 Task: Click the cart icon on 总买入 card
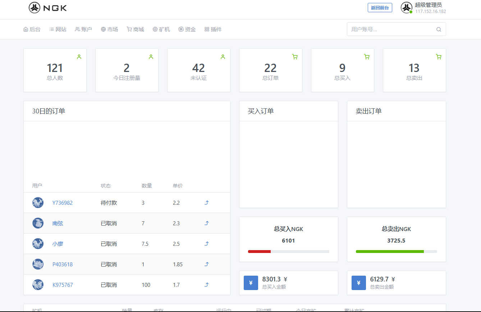coord(367,56)
